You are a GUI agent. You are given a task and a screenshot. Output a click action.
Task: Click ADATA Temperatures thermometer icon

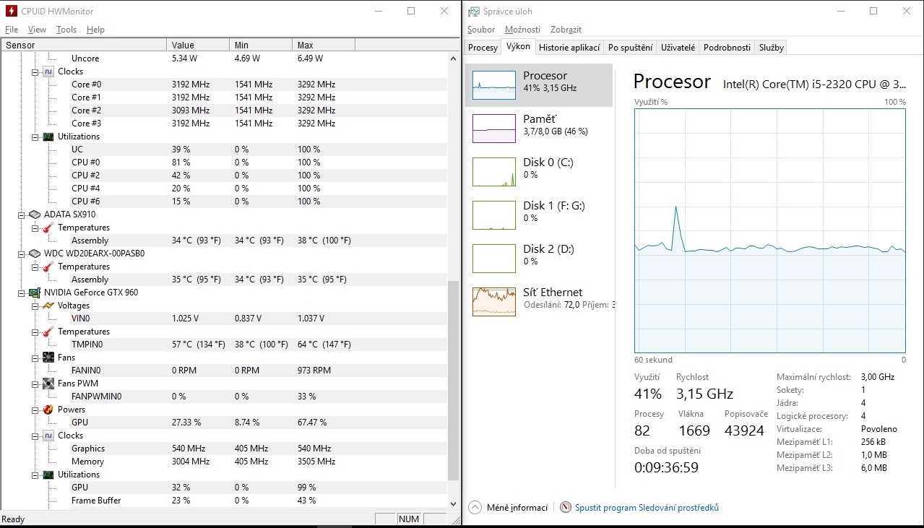tap(48, 228)
